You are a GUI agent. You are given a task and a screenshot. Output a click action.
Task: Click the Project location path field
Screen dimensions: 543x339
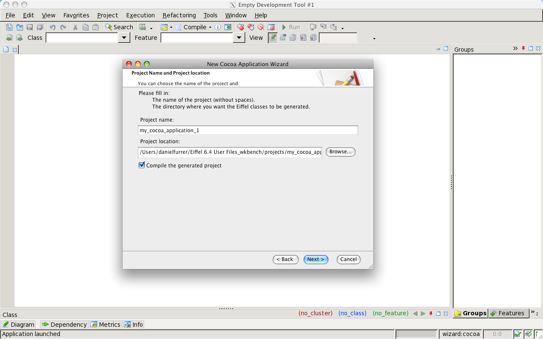(230, 152)
